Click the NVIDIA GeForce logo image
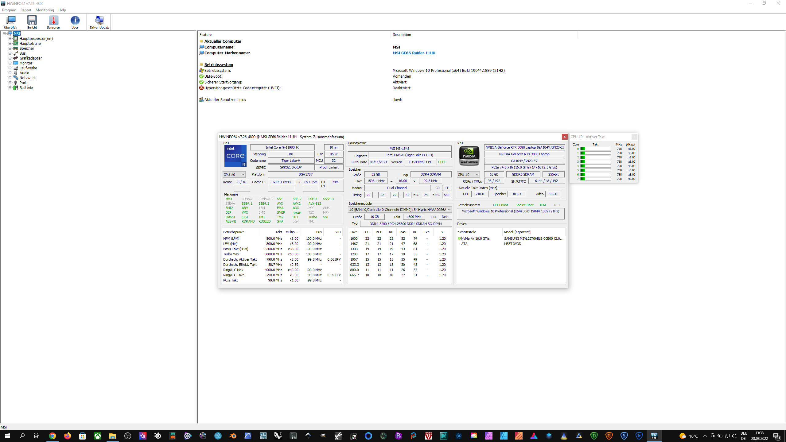 click(469, 156)
